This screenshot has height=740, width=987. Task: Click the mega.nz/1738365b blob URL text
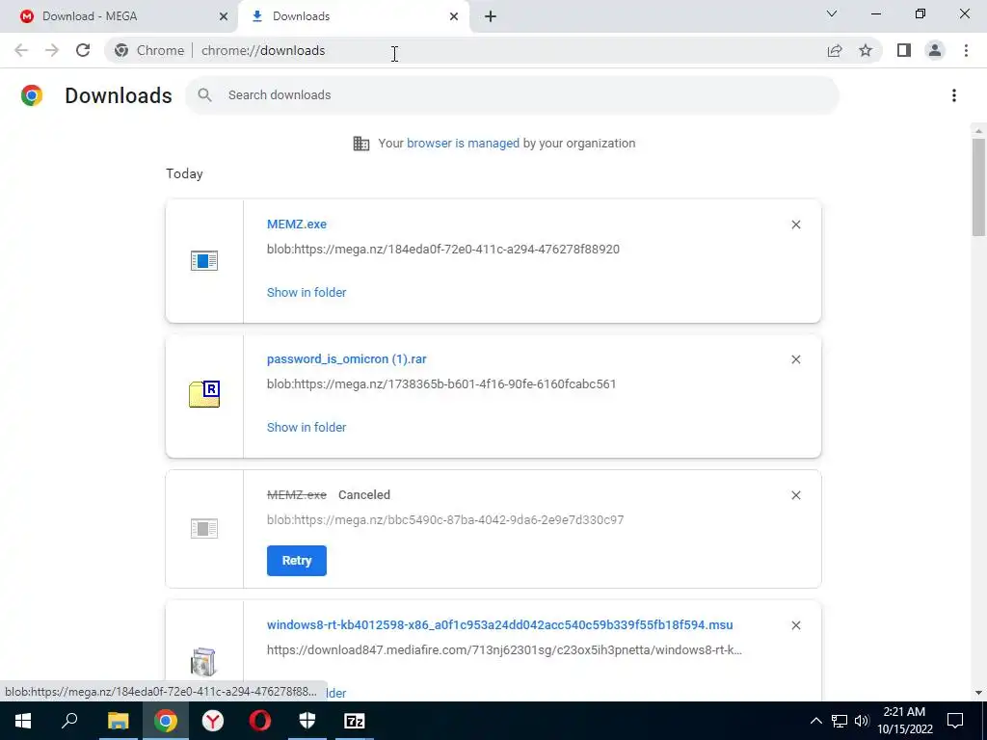pos(441,383)
